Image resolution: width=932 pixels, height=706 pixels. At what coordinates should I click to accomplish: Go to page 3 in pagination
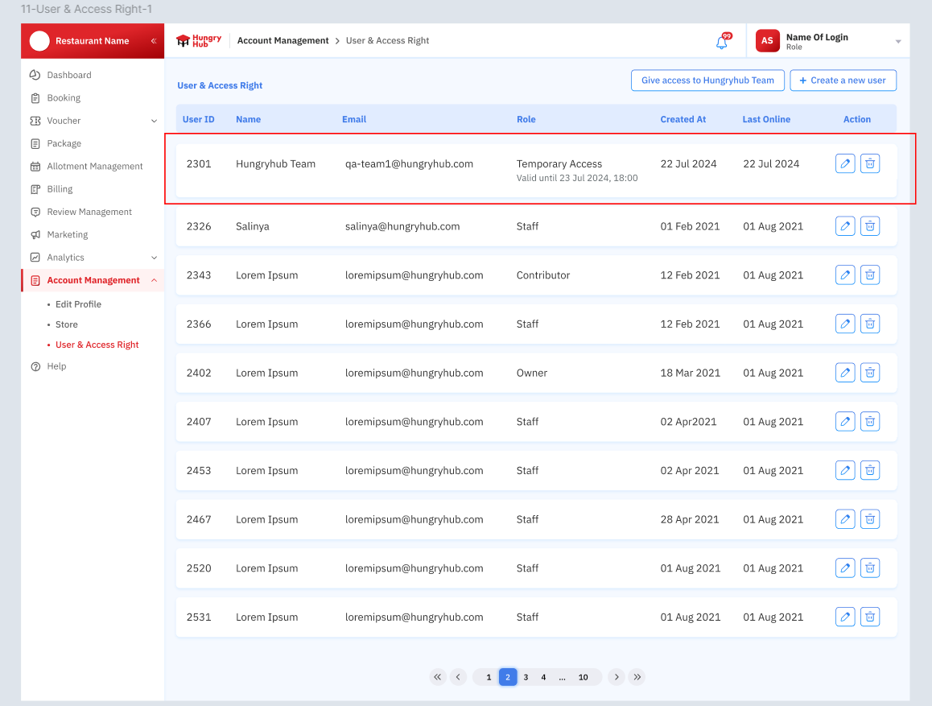[x=526, y=677]
